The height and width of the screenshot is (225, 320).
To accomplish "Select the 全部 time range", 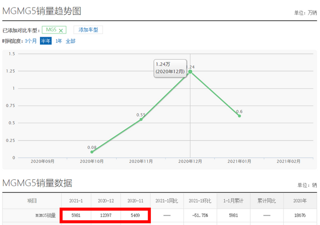I will [70, 41].
